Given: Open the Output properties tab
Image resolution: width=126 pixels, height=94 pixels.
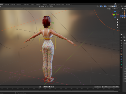Looking at the screenshot, I should click(x=121, y=43).
